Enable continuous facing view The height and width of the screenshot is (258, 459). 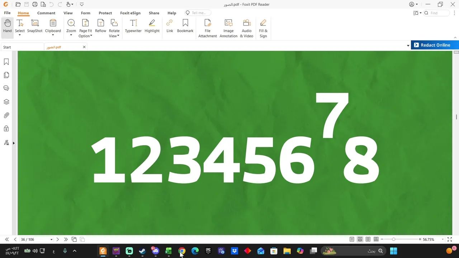[376, 239]
